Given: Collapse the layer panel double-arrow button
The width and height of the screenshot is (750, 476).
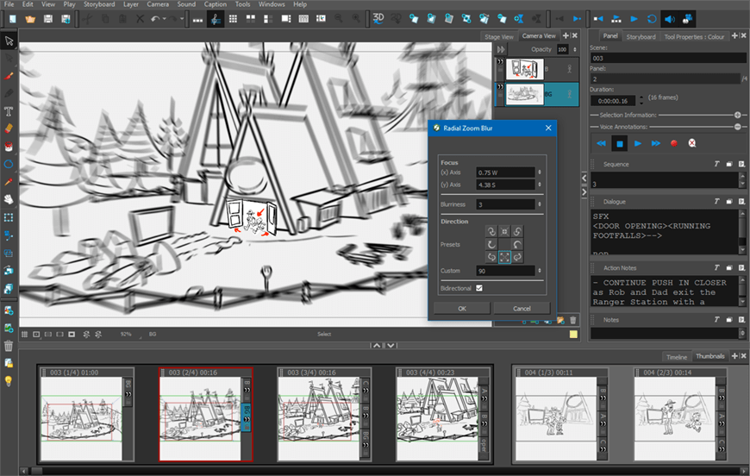Looking at the screenshot, I should [x=501, y=49].
